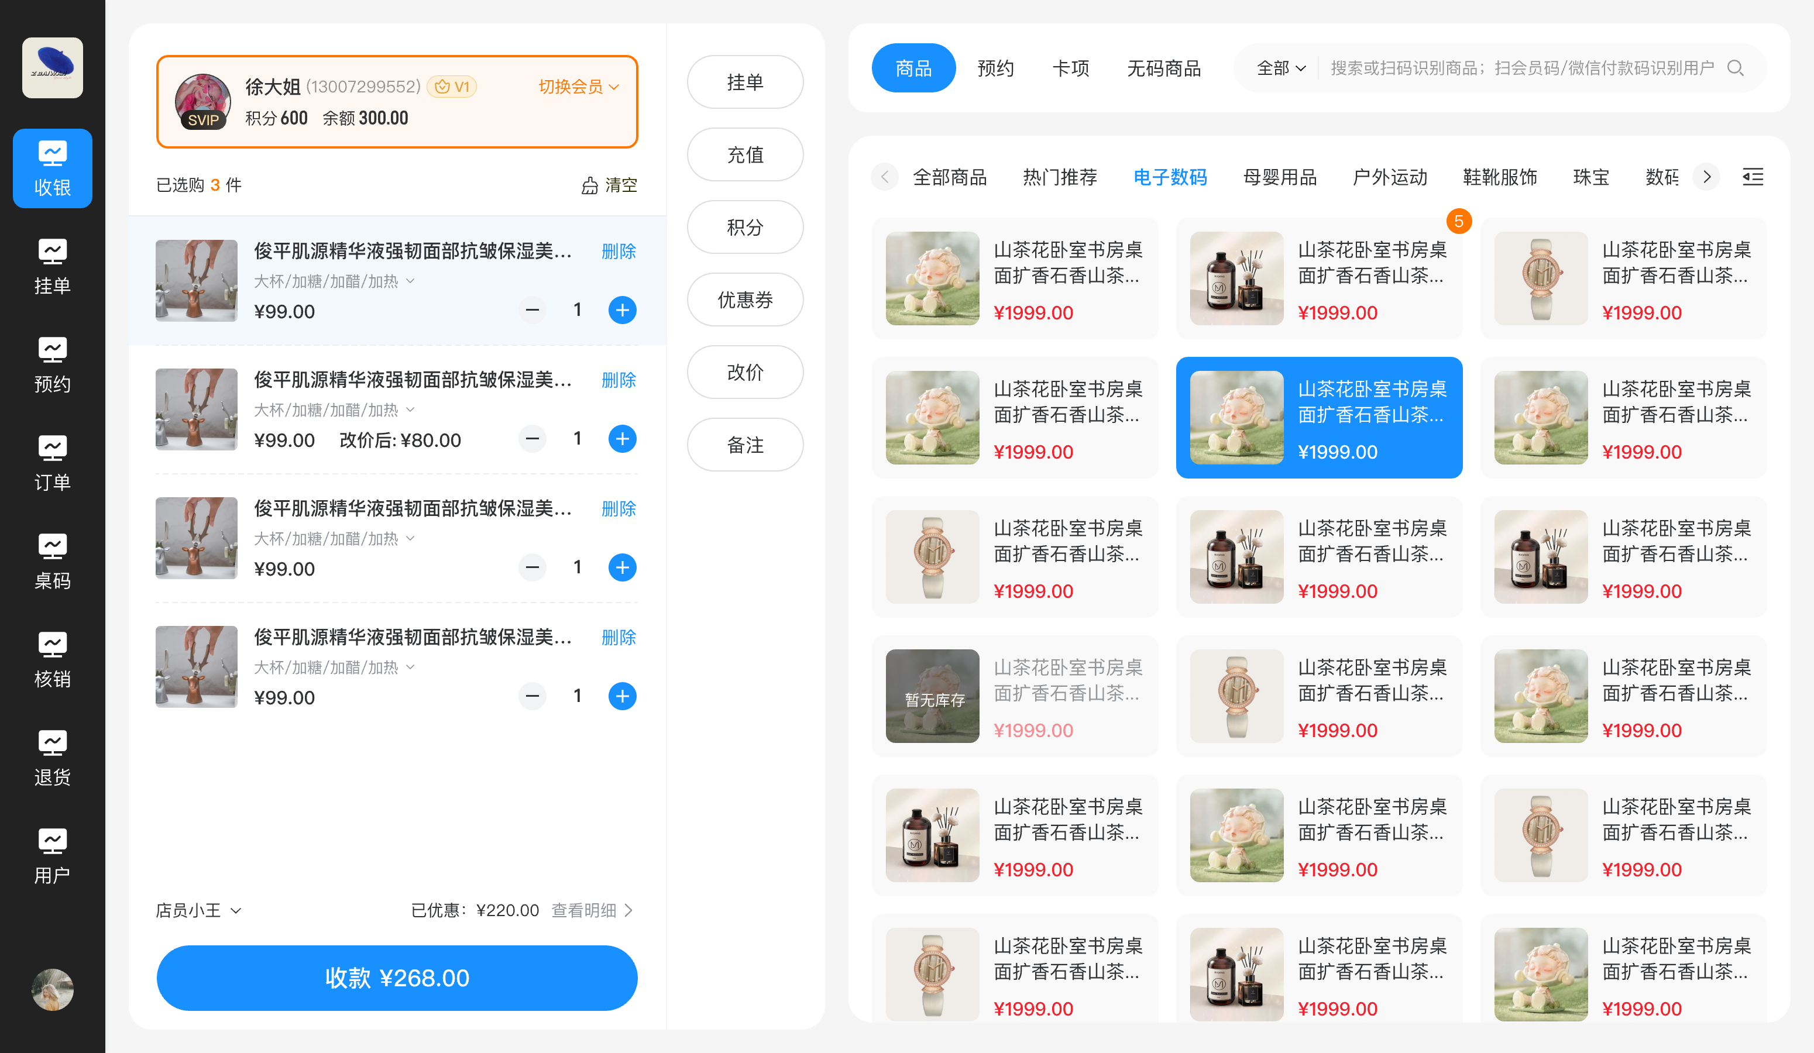Screen dimensions: 1814x1053
Task: Expand the 切换会员 dropdown
Action: pos(578,87)
